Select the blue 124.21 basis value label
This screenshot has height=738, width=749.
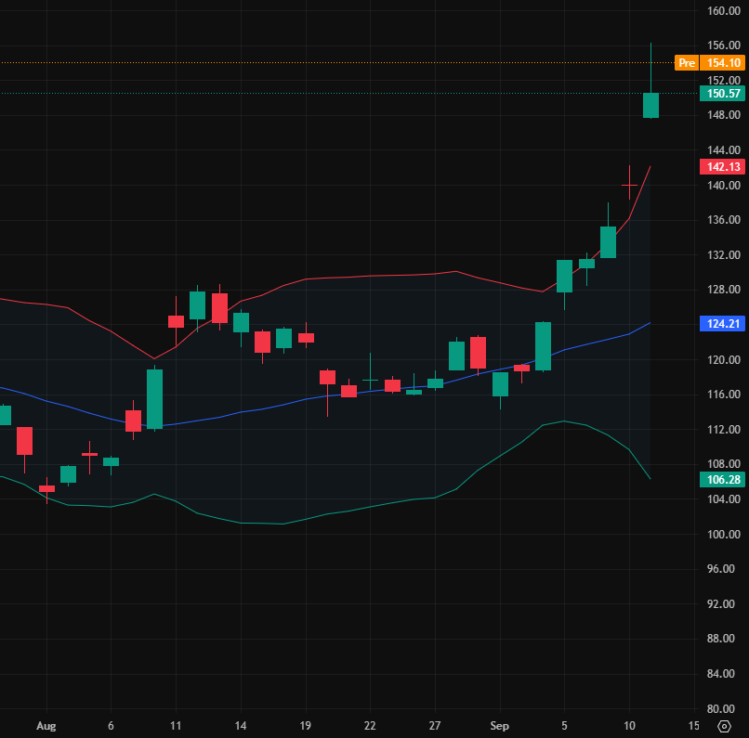(722, 323)
